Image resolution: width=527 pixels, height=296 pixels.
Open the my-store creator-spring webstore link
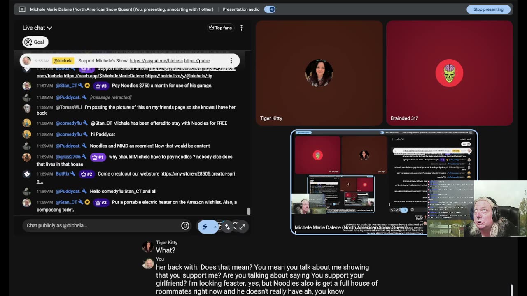198,174
